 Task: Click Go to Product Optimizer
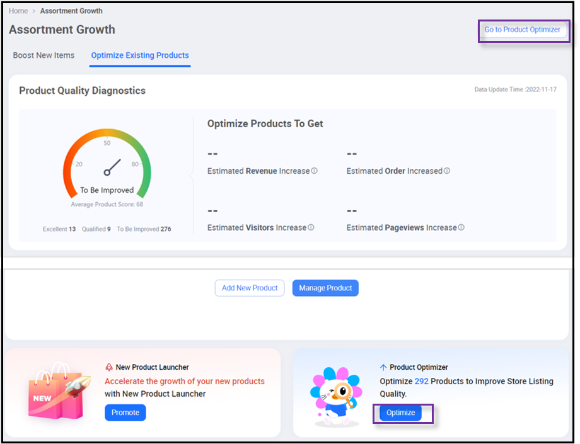tap(524, 30)
